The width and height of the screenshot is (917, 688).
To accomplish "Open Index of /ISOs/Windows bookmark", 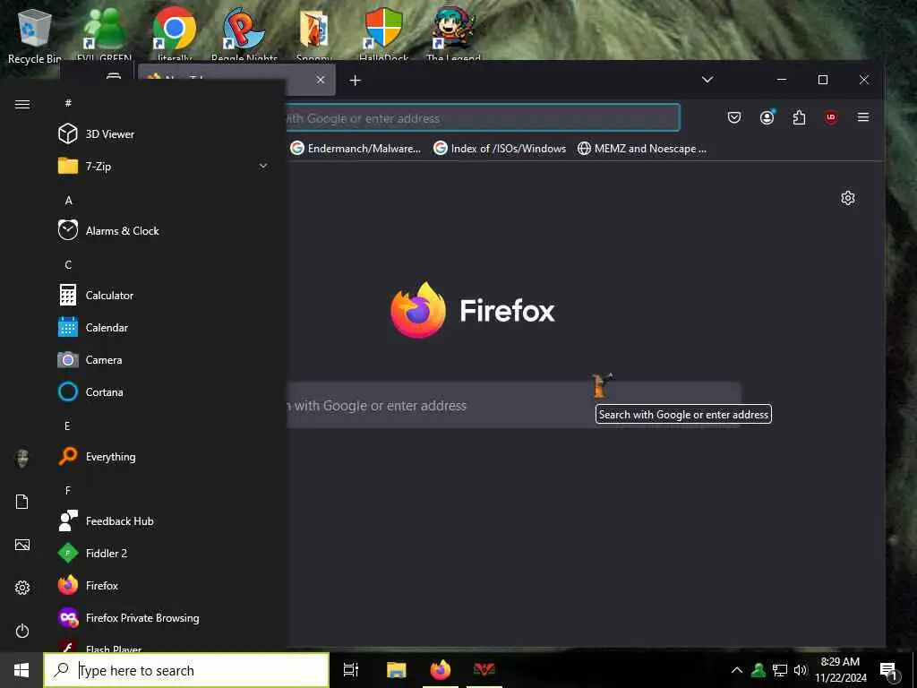I will 500,149.
